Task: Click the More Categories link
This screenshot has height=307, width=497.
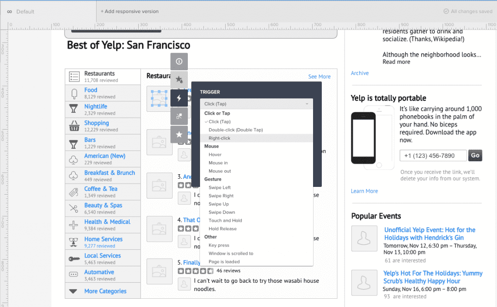Action: (x=105, y=291)
